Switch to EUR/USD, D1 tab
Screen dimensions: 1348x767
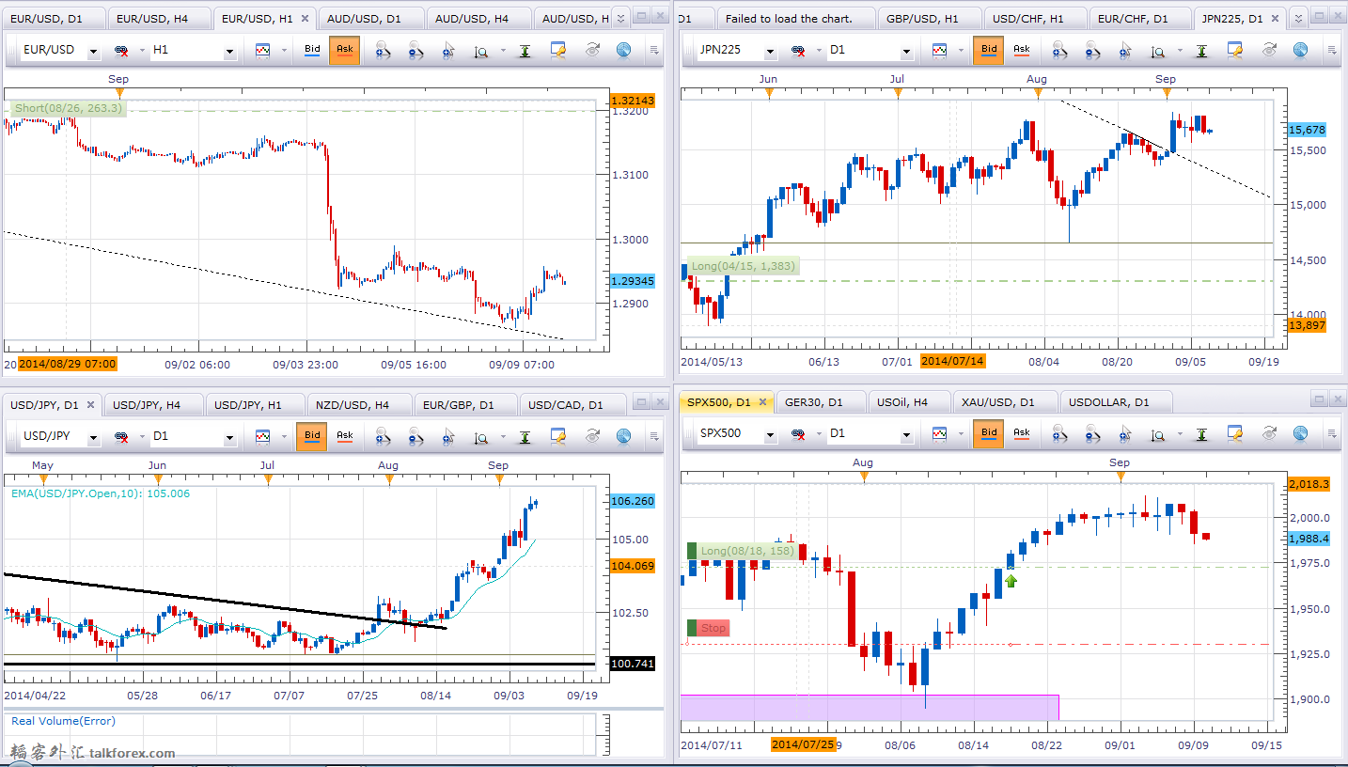pos(54,19)
